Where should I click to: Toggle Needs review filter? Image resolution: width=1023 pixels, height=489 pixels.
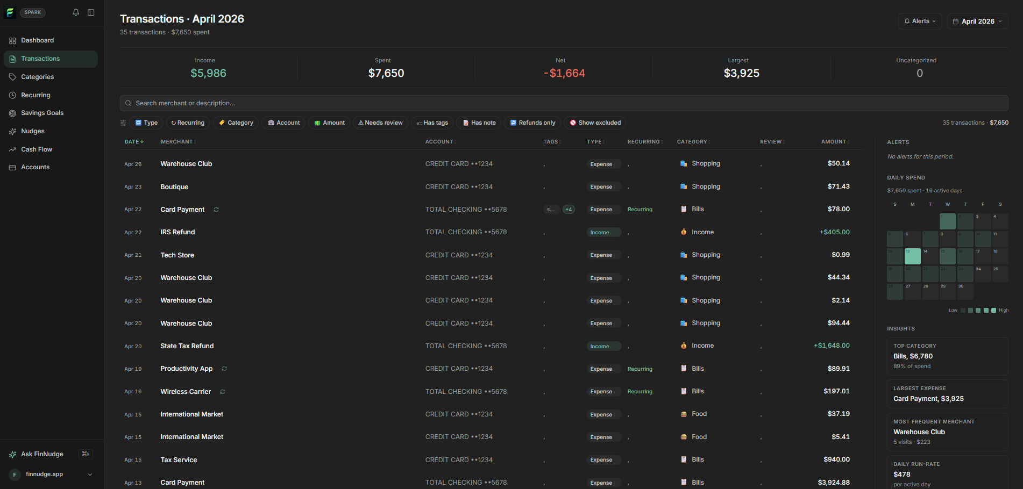pyautogui.click(x=380, y=123)
